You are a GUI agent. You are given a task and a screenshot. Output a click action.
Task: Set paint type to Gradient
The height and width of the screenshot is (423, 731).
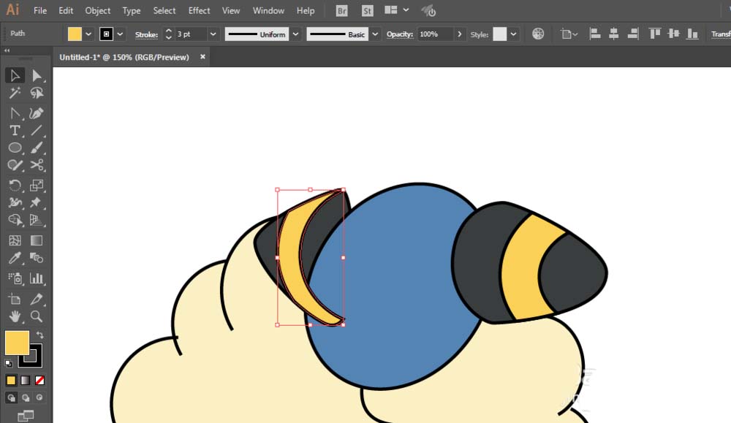click(x=25, y=381)
